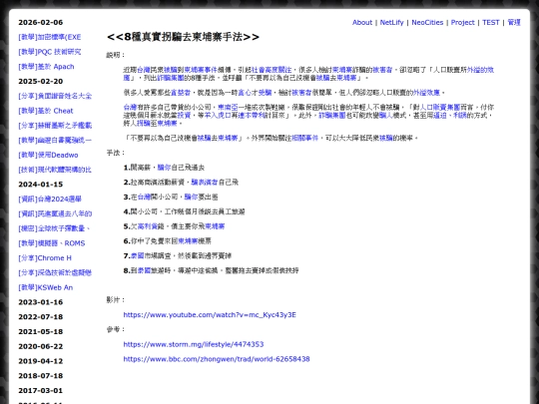Expand the 2023-01-16 date group
This screenshot has height=404, width=539.
(x=41, y=302)
